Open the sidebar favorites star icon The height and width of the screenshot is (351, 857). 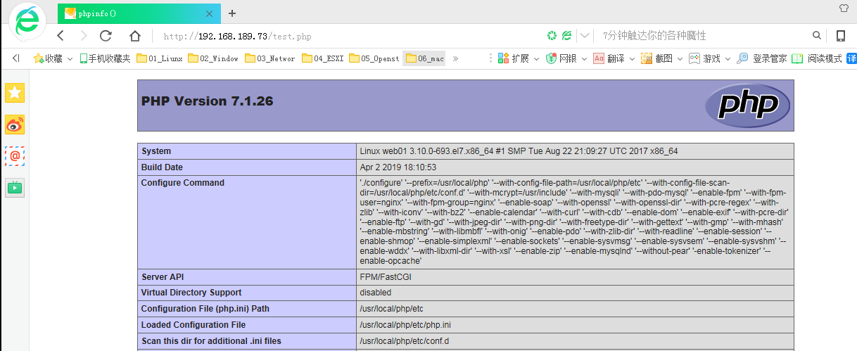15,92
